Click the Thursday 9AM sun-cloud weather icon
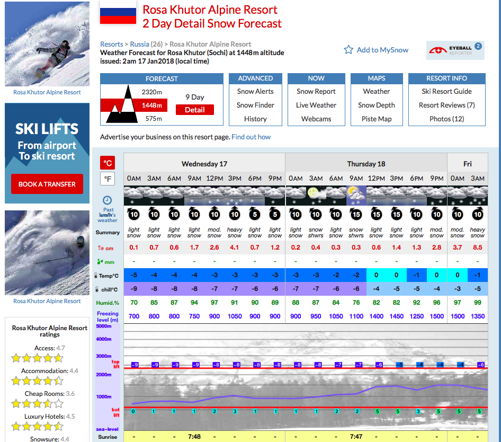Image resolution: width=501 pixels, height=442 pixels. click(x=356, y=196)
